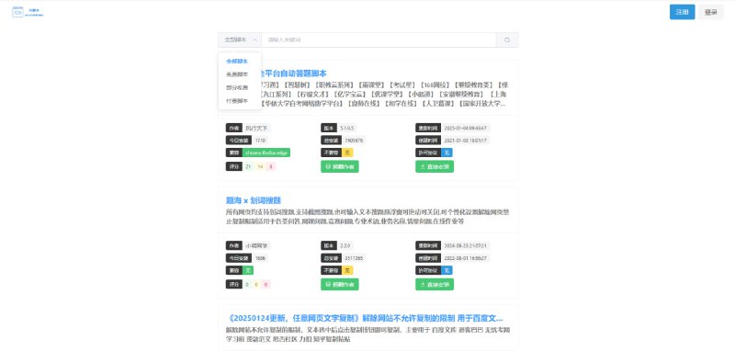Open the 20250124更新 任意网页文字复制 script title
Image resolution: width=735 pixels, height=351 pixels.
(x=364, y=318)
